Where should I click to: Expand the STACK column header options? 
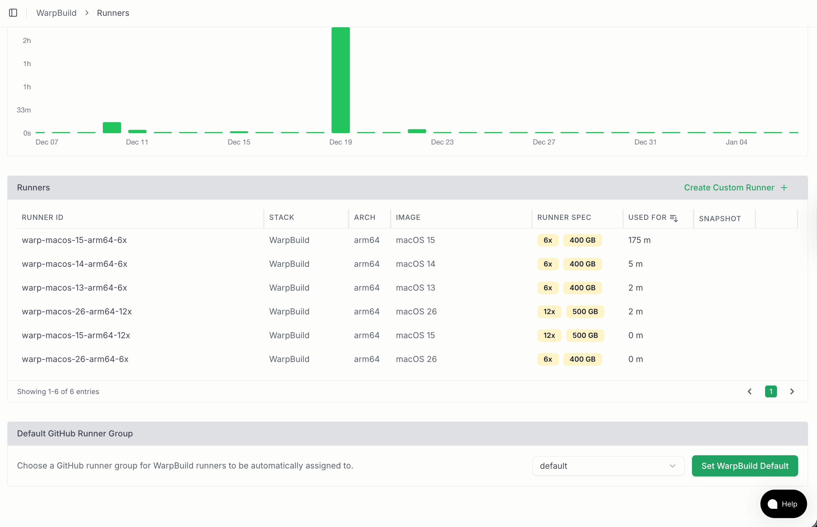(281, 217)
